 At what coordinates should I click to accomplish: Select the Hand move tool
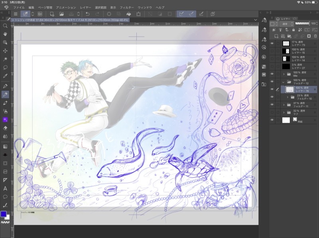(5, 34)
